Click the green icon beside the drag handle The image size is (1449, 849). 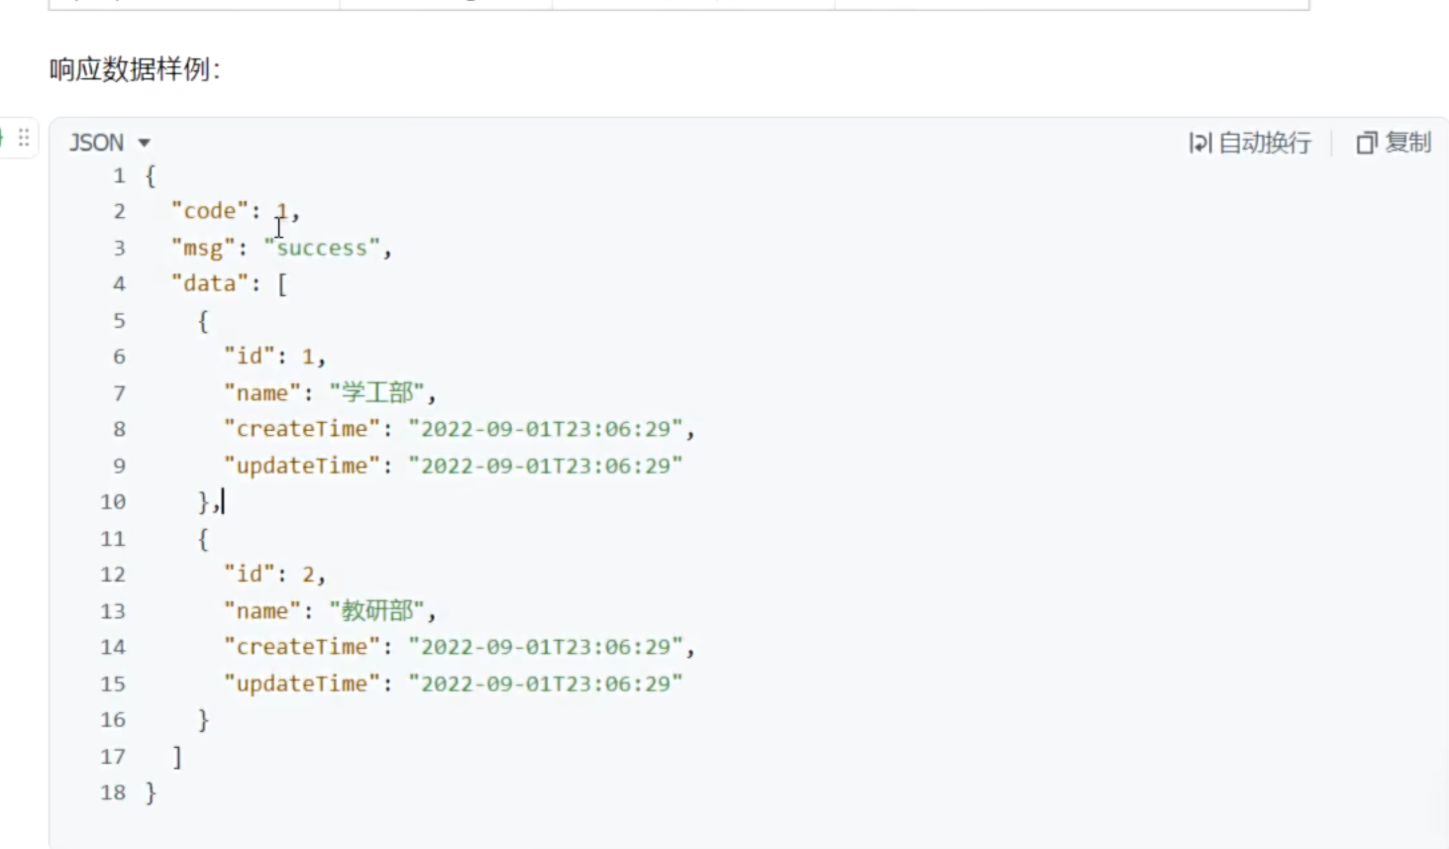tap(3, 138)
